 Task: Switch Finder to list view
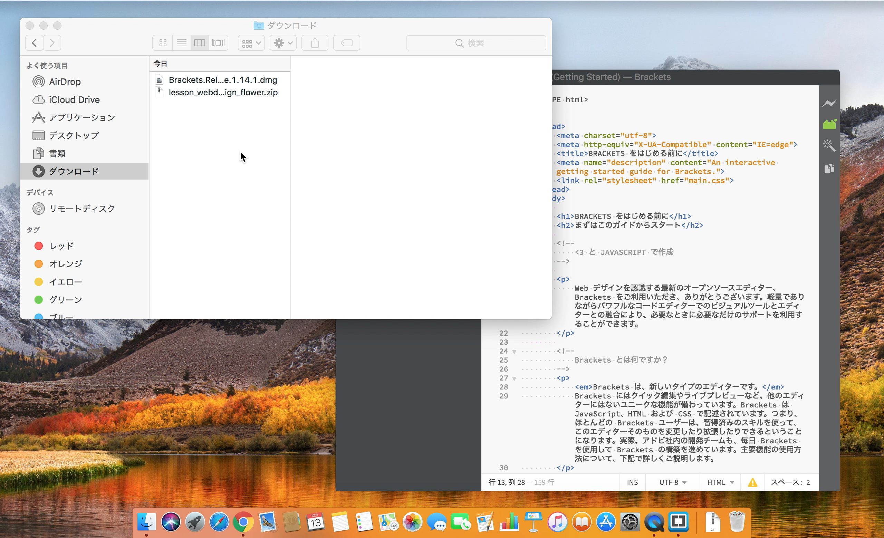click(182, 43)
